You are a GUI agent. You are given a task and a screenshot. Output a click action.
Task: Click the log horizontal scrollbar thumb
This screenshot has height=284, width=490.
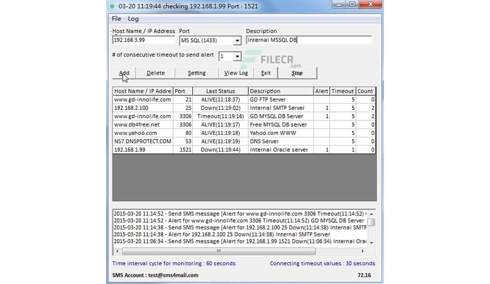(x=219, y=251)
